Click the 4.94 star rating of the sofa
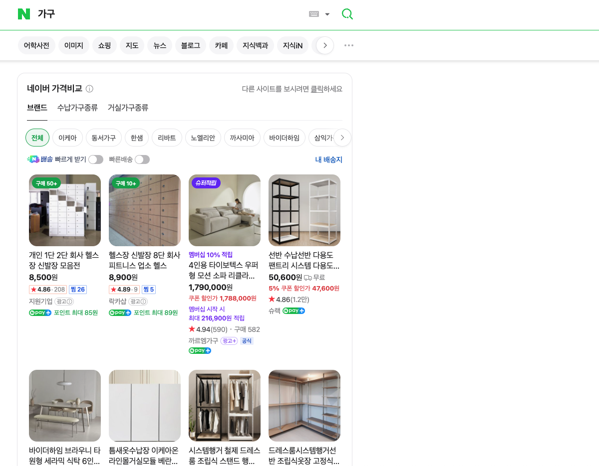This screenshot has height=466, width=599. click(x=208, y=329)
